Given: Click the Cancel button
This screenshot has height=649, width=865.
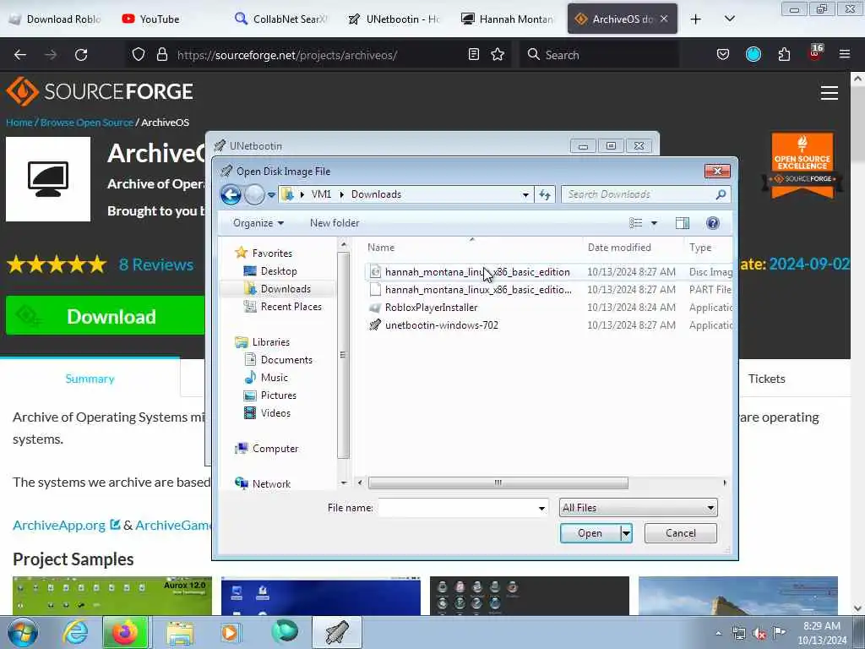Looking at the screenshot, I should (x=680, y=533).
